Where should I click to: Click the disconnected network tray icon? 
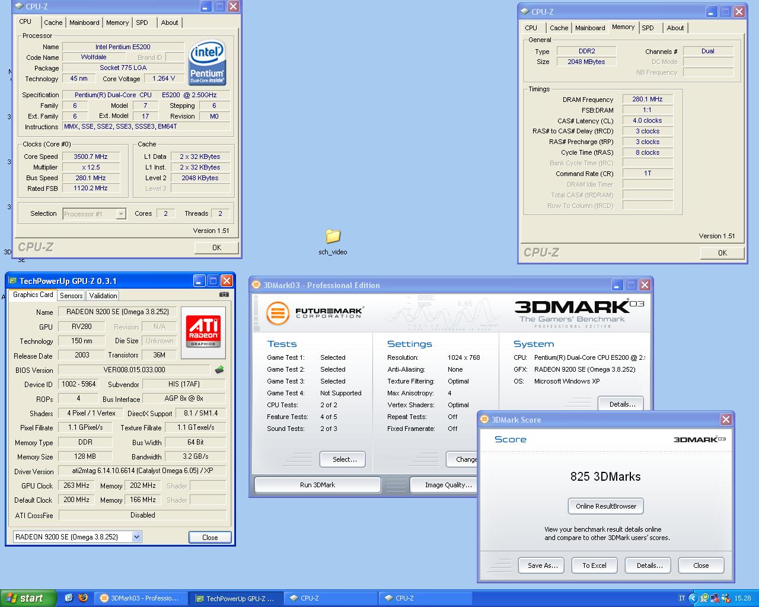[x=715, y=598]
